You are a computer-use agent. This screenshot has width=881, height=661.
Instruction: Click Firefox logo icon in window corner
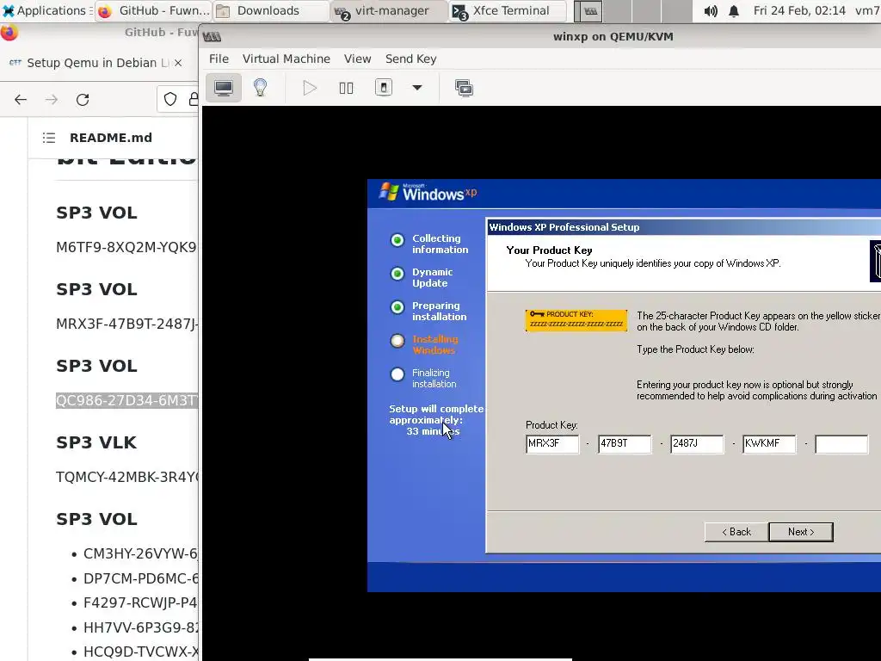point(9,33)
